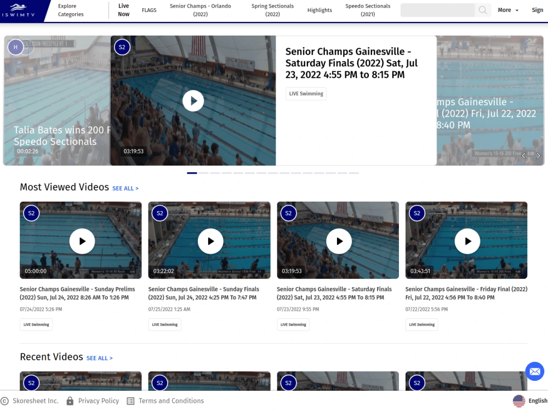
Task: Play Sunday Finals video in Most Viewed
Action: pyautogui.click(x=210, y=241)
